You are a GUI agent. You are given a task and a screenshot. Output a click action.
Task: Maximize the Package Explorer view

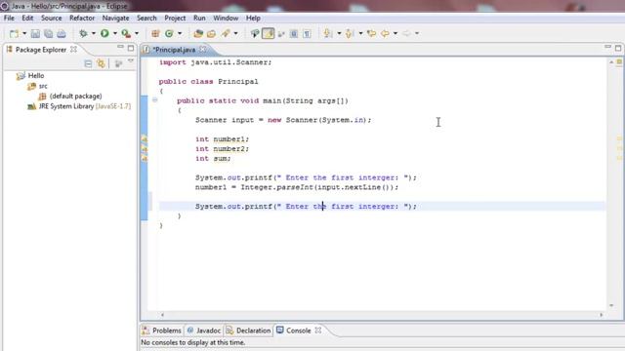point(131,48)
